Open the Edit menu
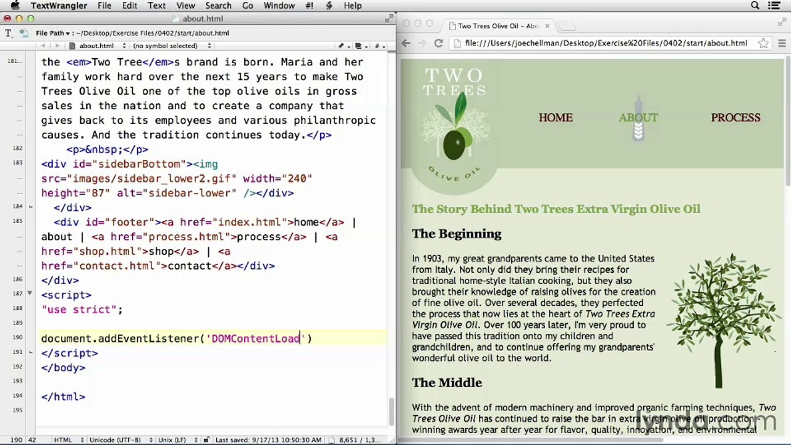791x445 pixels. click(130, 6)
